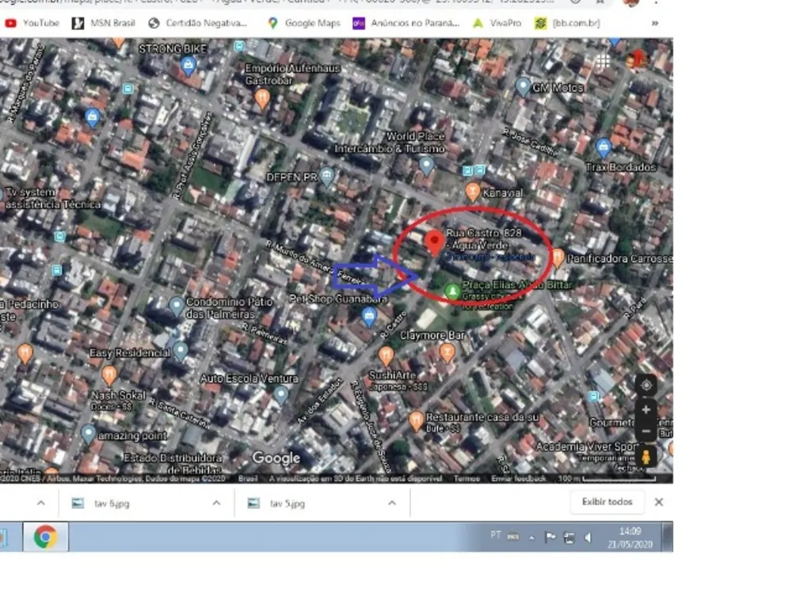Open the Google apps grid icon
This screenshot has height=594, width=792.
click(603, 62)
